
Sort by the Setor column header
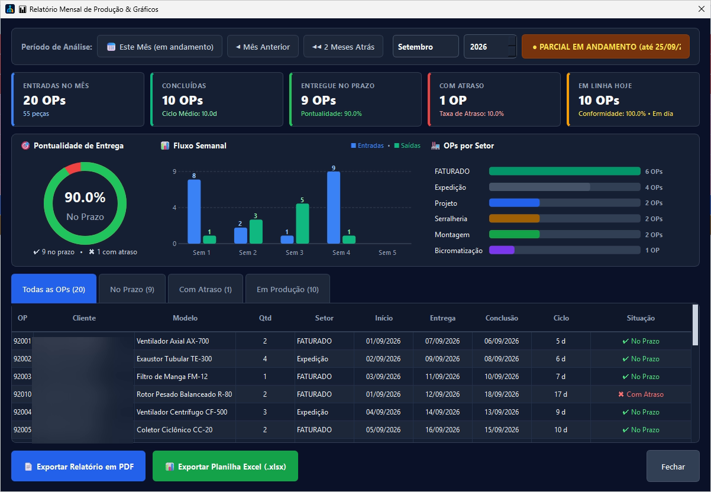tap(324, 318)
